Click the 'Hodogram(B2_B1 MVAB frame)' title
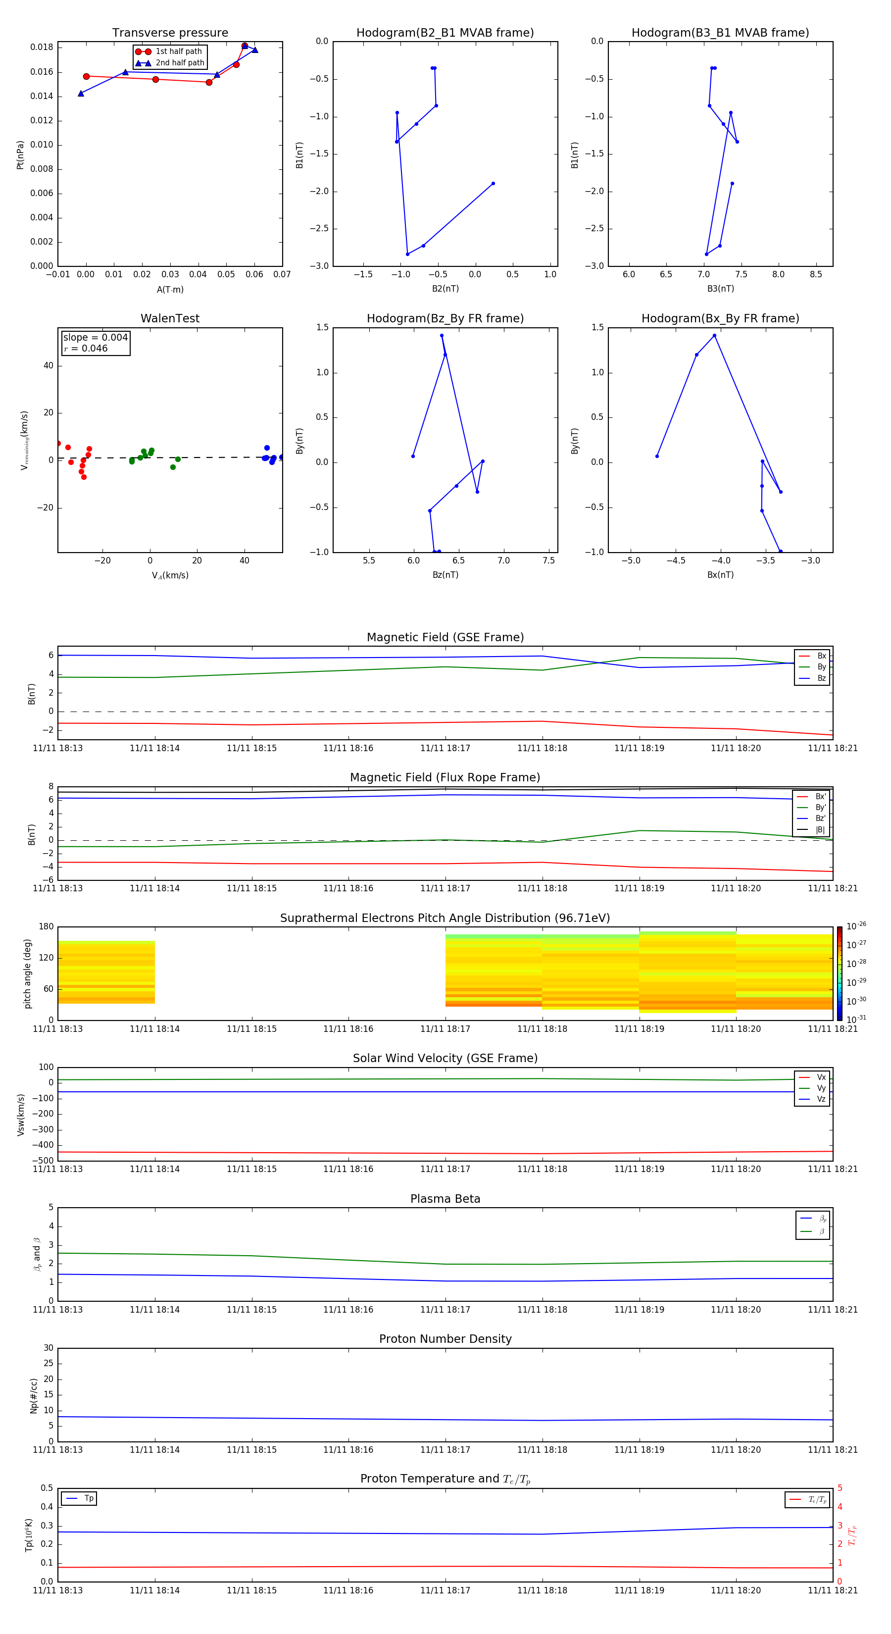The image size is (891, 1634). (445, 33)
